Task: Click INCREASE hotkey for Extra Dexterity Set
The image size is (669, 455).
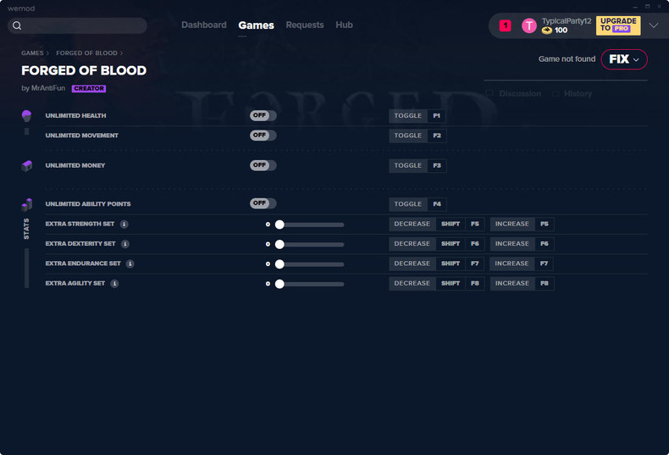Action: pyautogui.click(x=512, y=244)
